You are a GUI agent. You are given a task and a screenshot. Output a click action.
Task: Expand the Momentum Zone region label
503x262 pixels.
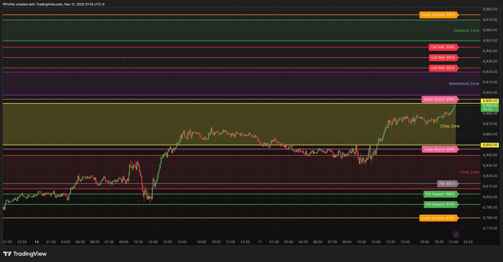pyautogui.click(x=464, y=83)
